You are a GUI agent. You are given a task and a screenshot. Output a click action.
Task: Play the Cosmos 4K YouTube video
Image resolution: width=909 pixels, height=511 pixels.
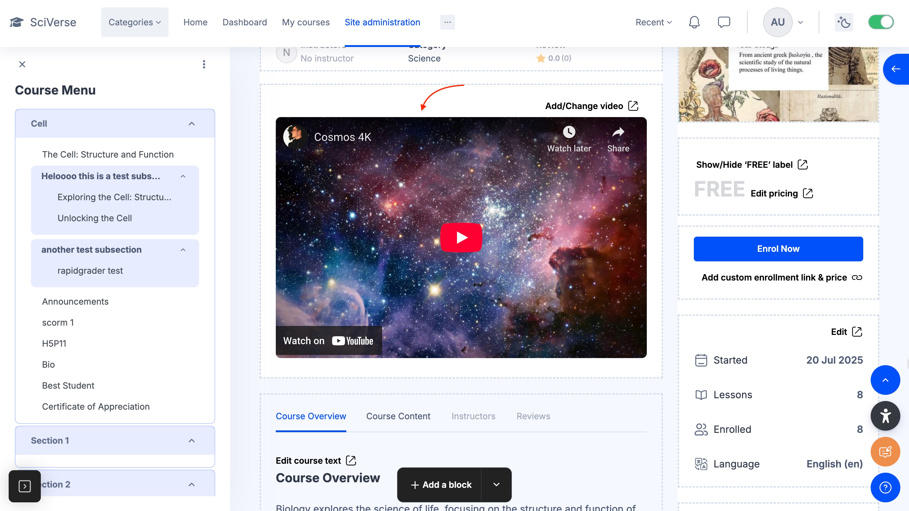coord(461,237)
